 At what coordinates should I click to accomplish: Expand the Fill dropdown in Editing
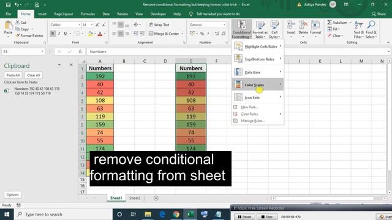(x=339, y=29)
